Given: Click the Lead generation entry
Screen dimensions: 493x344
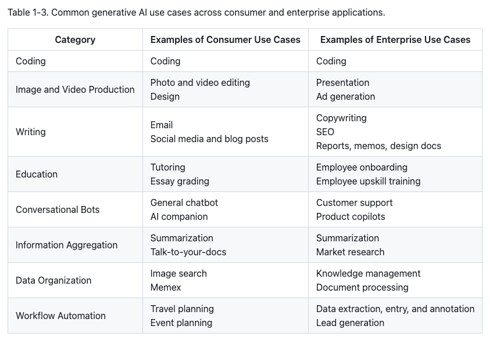Looking at the screenshot, I should coord(350,323).
